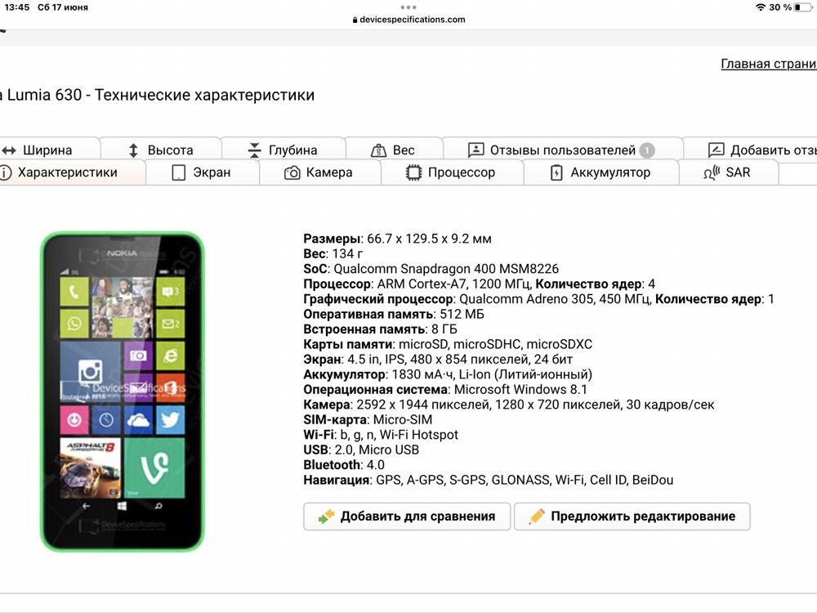Viewport: 817px width, 613px height.
Task: Tap the Wi-Fi status icon
Action: (x=761, y=7)
